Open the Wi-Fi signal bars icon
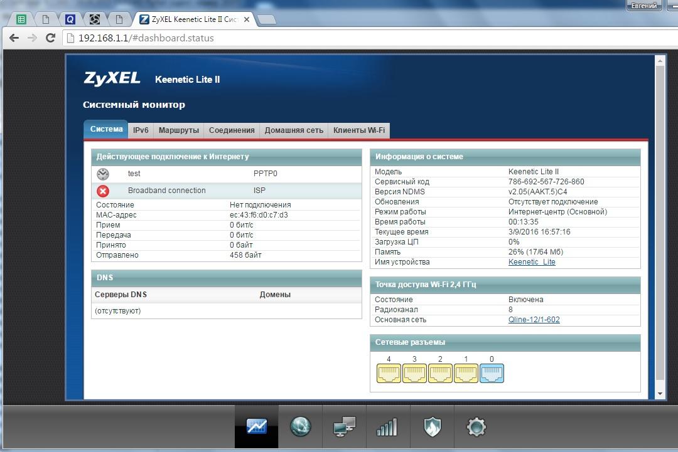This screenshot has width=678, height=452. [x=387, y=428]
